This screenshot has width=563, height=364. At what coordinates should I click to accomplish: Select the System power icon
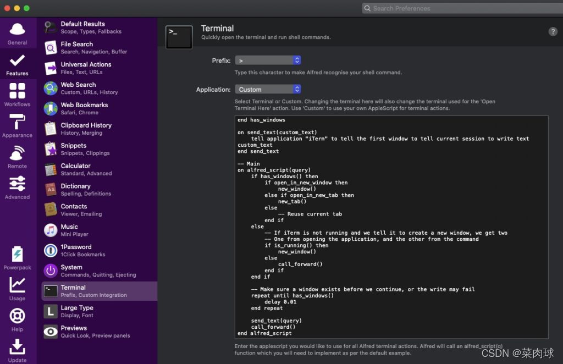[51, 271]
